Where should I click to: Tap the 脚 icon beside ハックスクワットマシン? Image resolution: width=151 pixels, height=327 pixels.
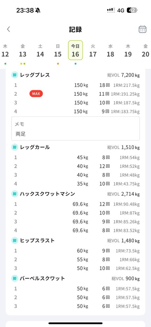point(15,194)
